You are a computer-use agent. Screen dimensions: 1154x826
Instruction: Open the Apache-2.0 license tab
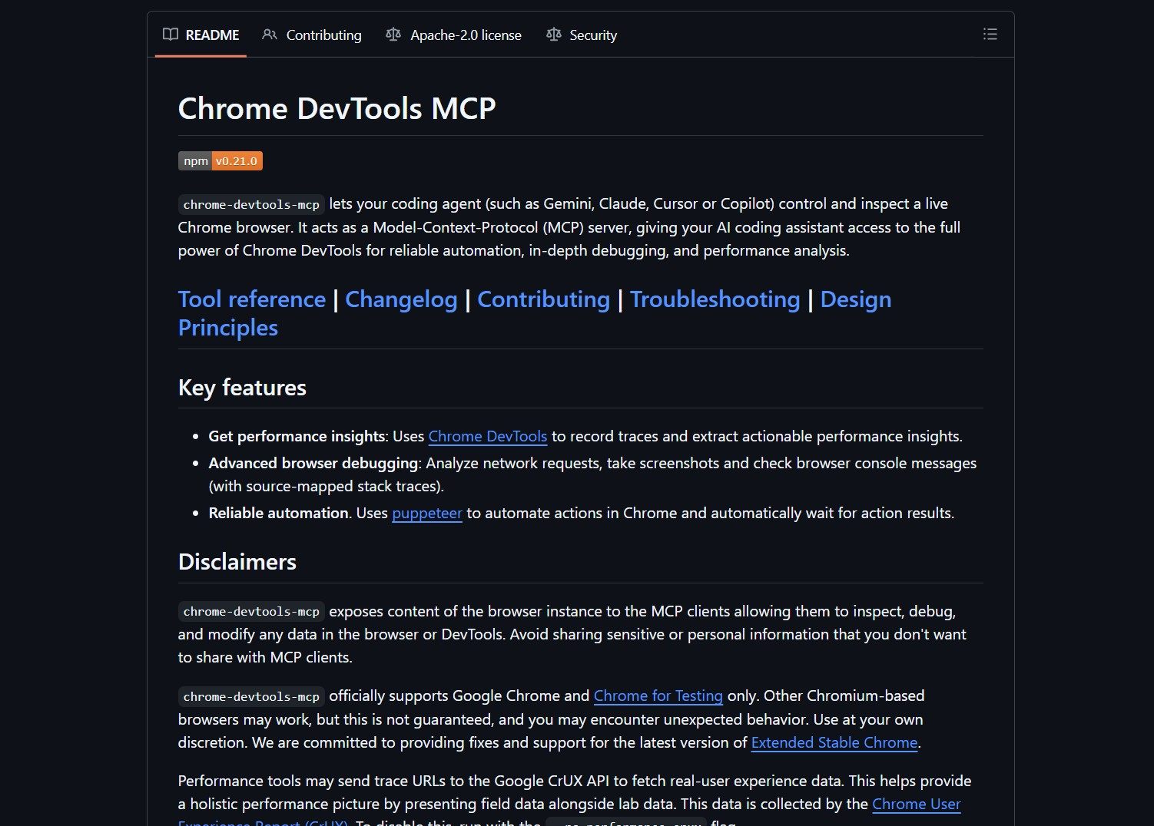click(x=453, y=35)
